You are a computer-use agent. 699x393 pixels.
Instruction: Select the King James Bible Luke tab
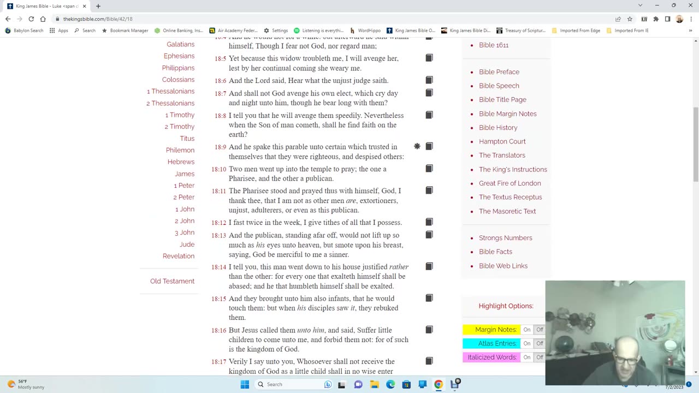coord(46,6)
